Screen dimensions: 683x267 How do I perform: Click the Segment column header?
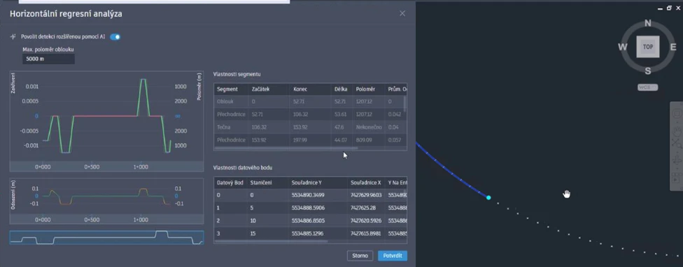231,89
